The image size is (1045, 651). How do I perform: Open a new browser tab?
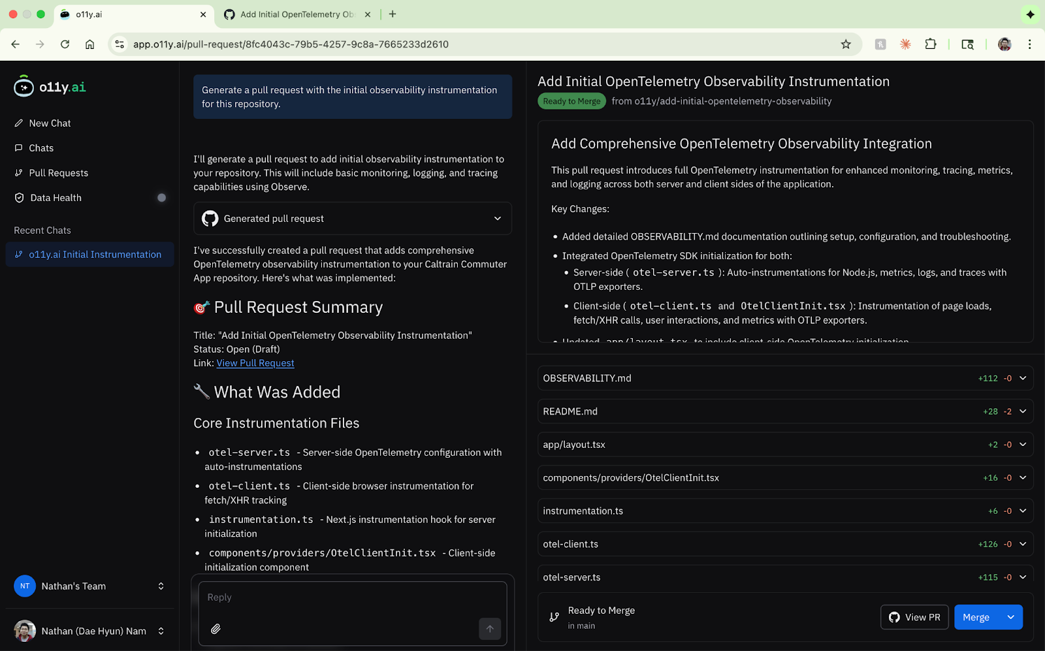click(393, 14)
